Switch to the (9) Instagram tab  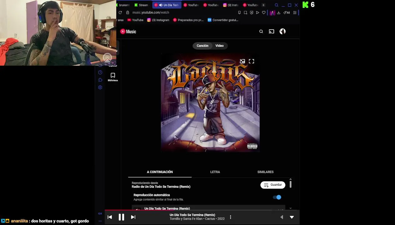click(x=231, y=5)
